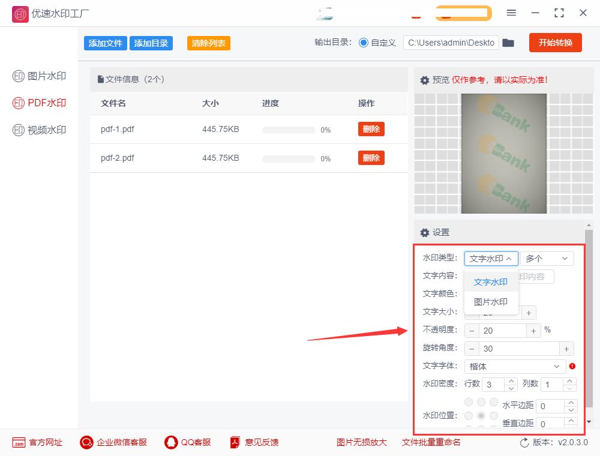Open the 图片无损放大 feature
This screenshot has height=456, width=600.
[359, 442]
